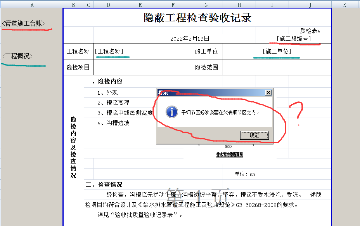Click the 隐蔽工程检查验收记录 title cell
Viewport: 360px width, 226px height.
197,18
